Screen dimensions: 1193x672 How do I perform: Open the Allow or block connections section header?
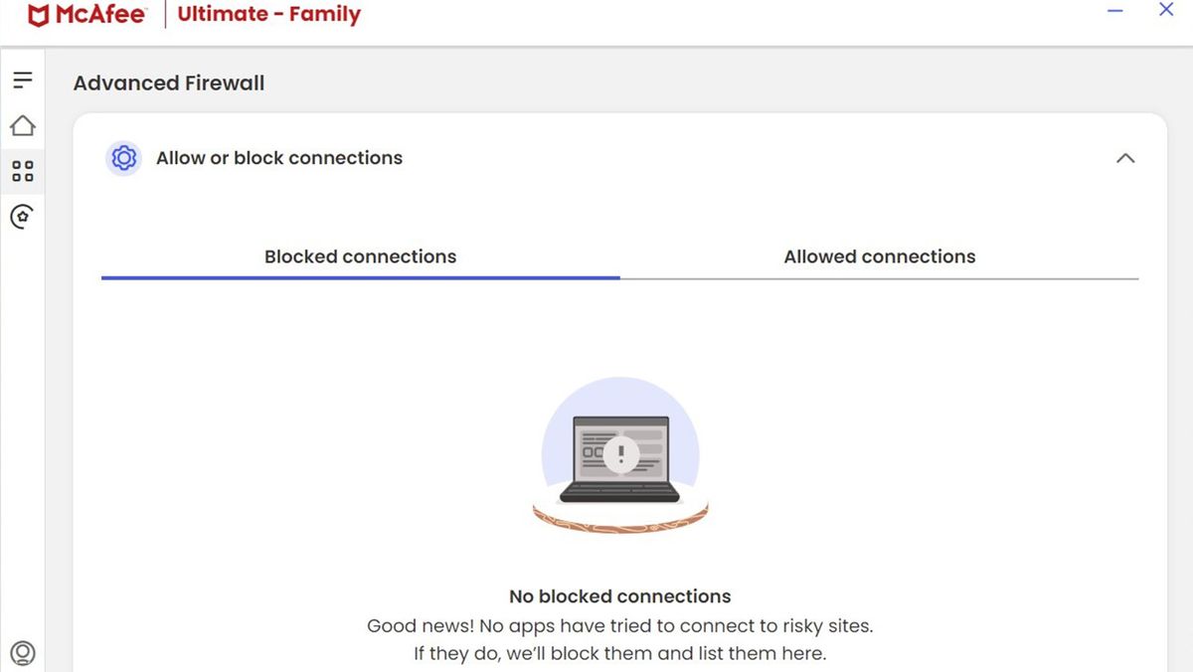(x=279, y=158)
